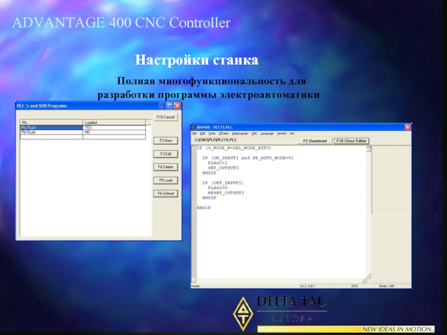Open the Tools menu
Image resolution: width=447 pixels, height=335 pixels.
coord(212,133)
